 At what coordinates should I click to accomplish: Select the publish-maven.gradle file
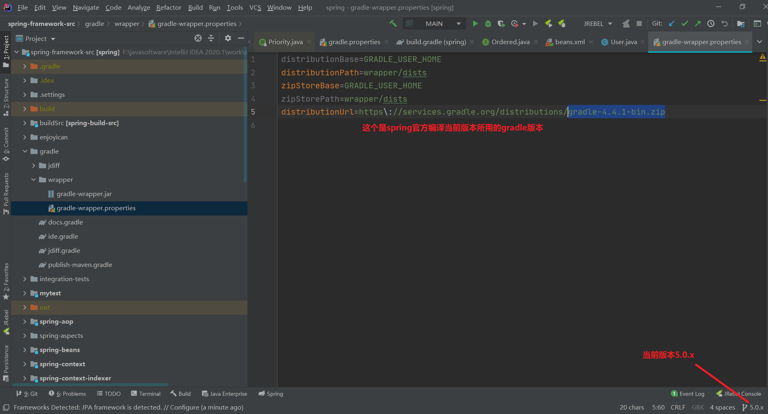point(80,265)
